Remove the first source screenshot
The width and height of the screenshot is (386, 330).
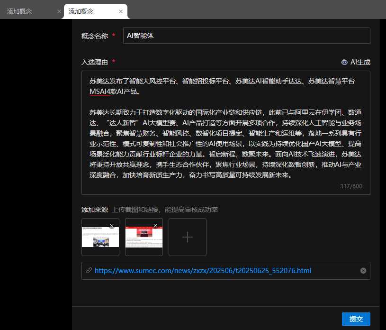[112, 226]
